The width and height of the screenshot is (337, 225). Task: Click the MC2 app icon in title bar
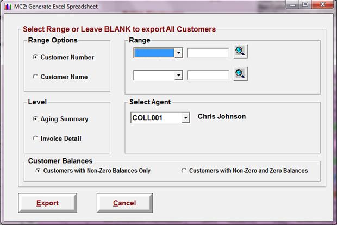point(8,7)
